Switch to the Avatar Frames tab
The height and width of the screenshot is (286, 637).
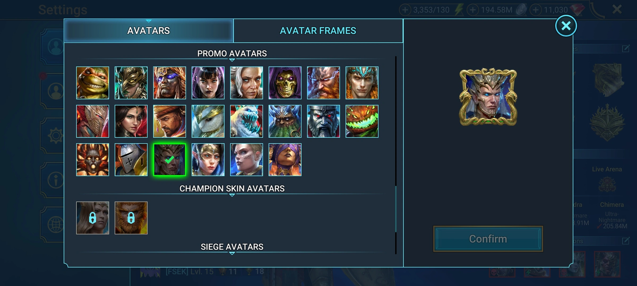click(318, 31)
